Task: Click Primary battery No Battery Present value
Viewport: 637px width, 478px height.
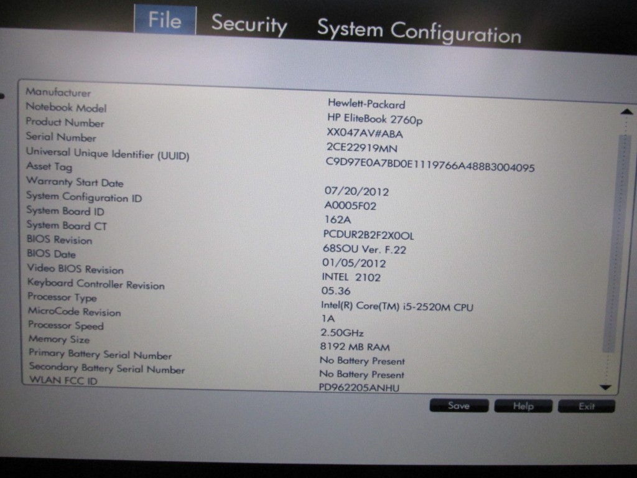Action: 363,360
